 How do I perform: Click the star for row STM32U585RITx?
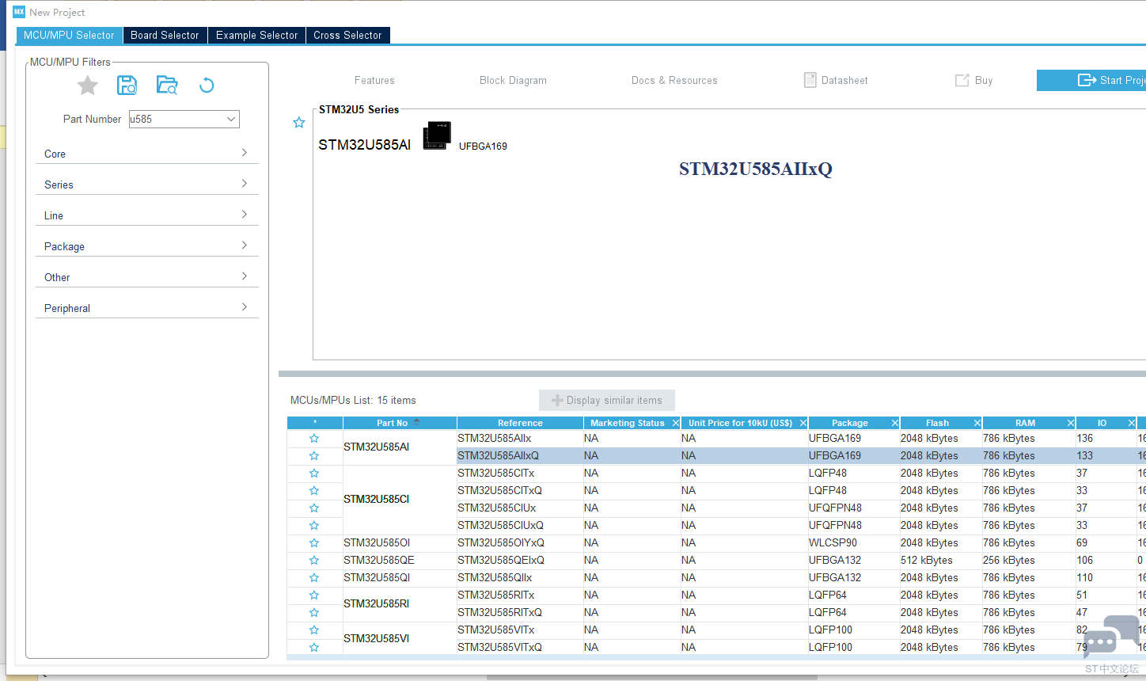pos(314,595)
